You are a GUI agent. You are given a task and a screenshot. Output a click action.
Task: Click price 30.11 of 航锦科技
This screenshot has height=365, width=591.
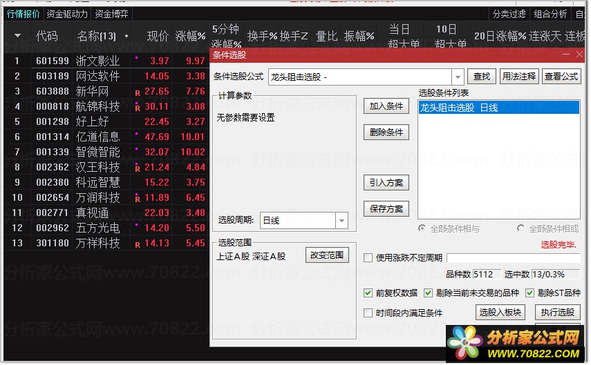click(x=157, y=106)
